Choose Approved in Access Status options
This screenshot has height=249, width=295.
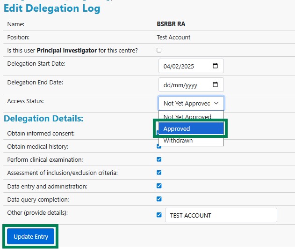click(191, 128)
